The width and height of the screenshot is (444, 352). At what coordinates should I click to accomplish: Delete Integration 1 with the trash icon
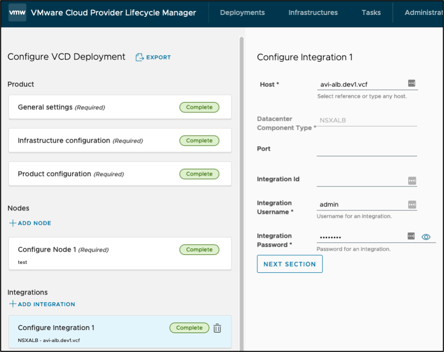[217, 328]
